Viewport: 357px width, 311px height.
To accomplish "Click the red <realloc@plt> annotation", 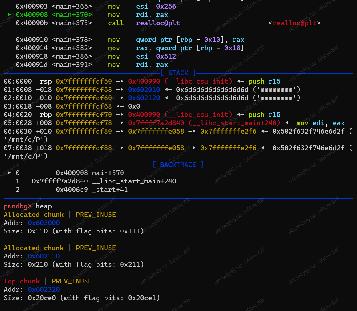I will [294, 23].
